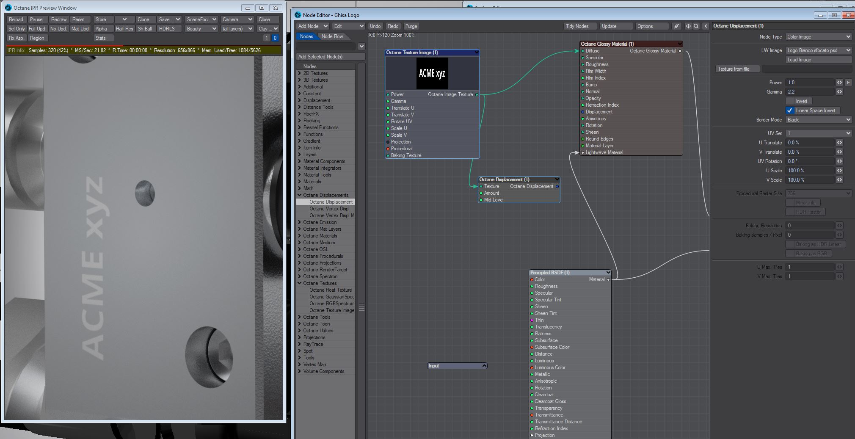Open the Edit dropdown in Node Editor
The height and width of the screenshot is (439, 855).
click(348, 26)
